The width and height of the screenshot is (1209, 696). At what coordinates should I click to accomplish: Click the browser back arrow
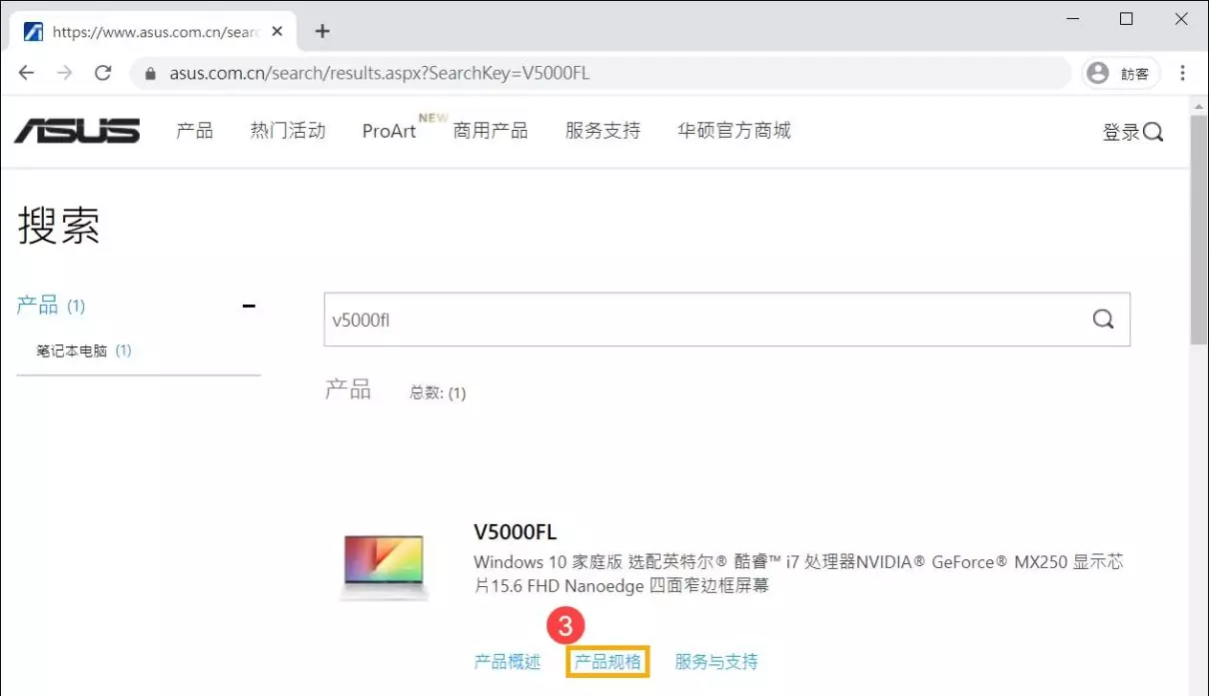click(x=26, y=73)
